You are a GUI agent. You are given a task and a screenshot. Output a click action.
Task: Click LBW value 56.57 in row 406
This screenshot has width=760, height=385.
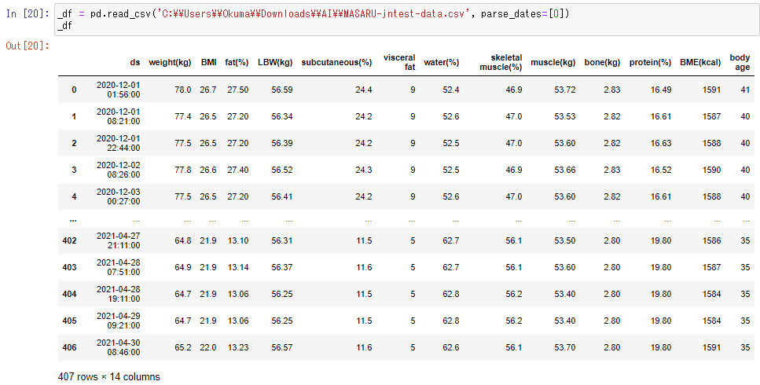point(282,348)
